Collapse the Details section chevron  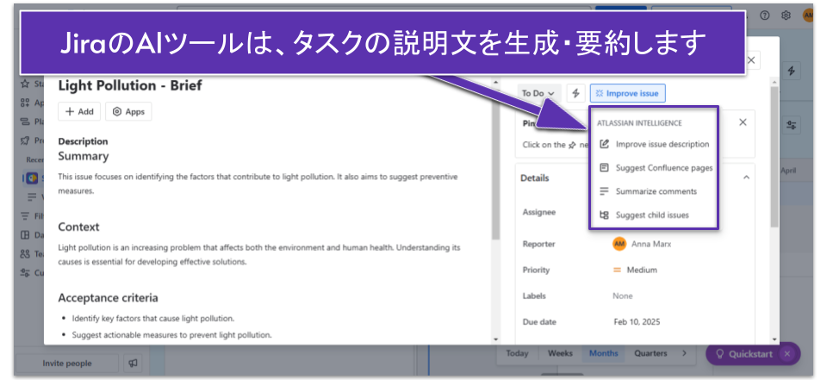(746, 178)
